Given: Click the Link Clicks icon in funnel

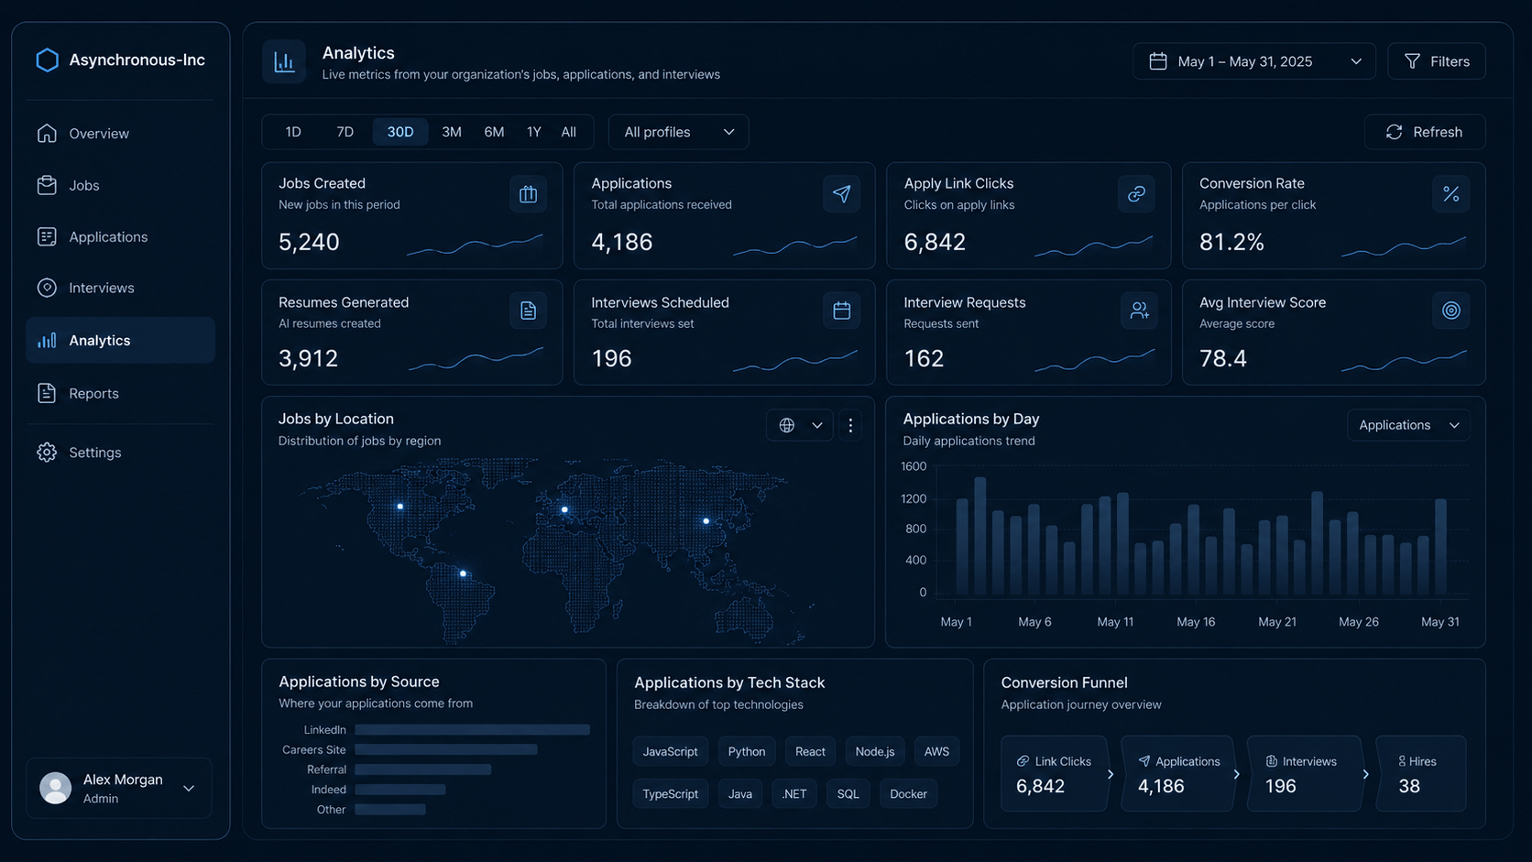Looking at the screenshot, I should click(x=1023, y=761).
